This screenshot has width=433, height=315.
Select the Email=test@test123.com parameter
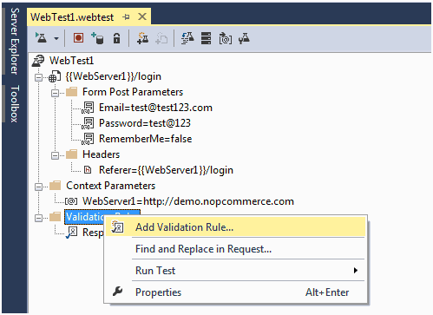pyautogui.click(x=155, y=108)
